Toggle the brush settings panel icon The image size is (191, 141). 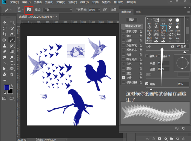coord(29,10)
